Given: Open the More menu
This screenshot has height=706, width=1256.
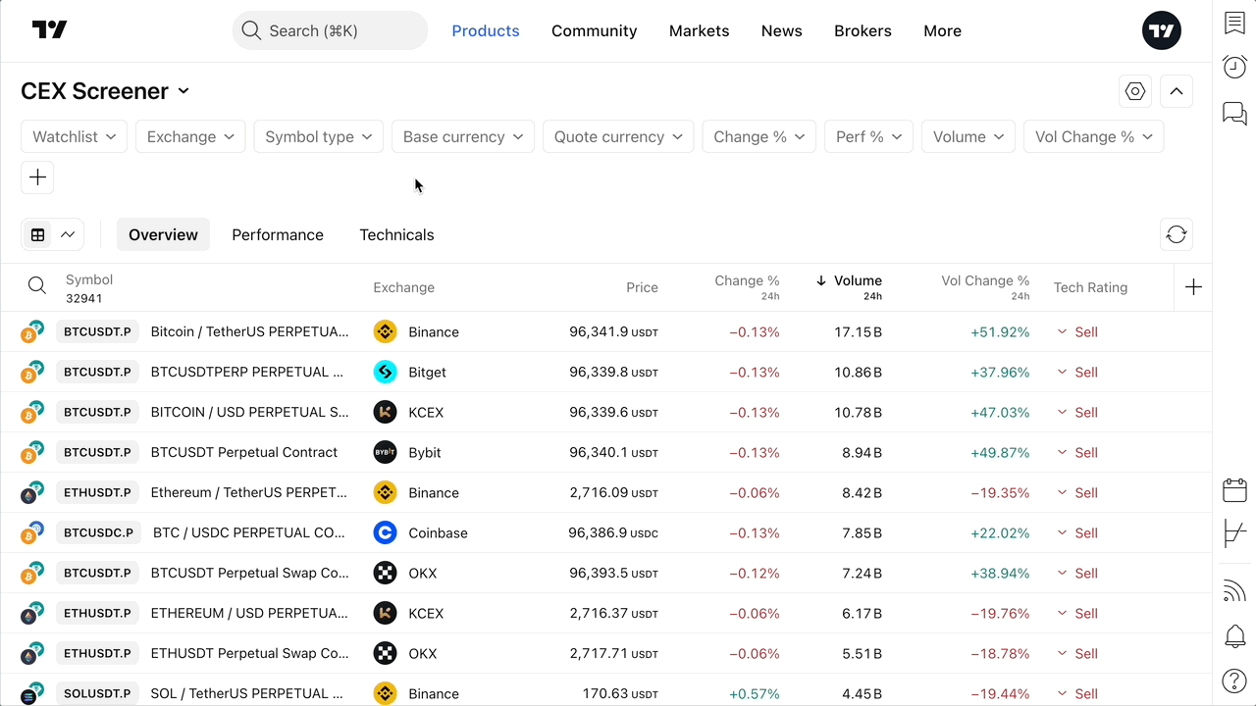Looking at the screenshot, I should pos(942,30).
